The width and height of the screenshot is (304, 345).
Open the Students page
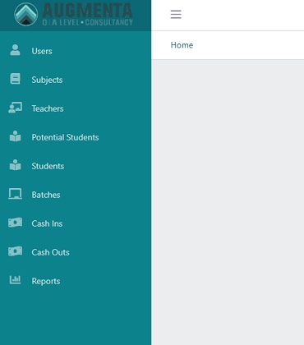click(x=76, y=166)
